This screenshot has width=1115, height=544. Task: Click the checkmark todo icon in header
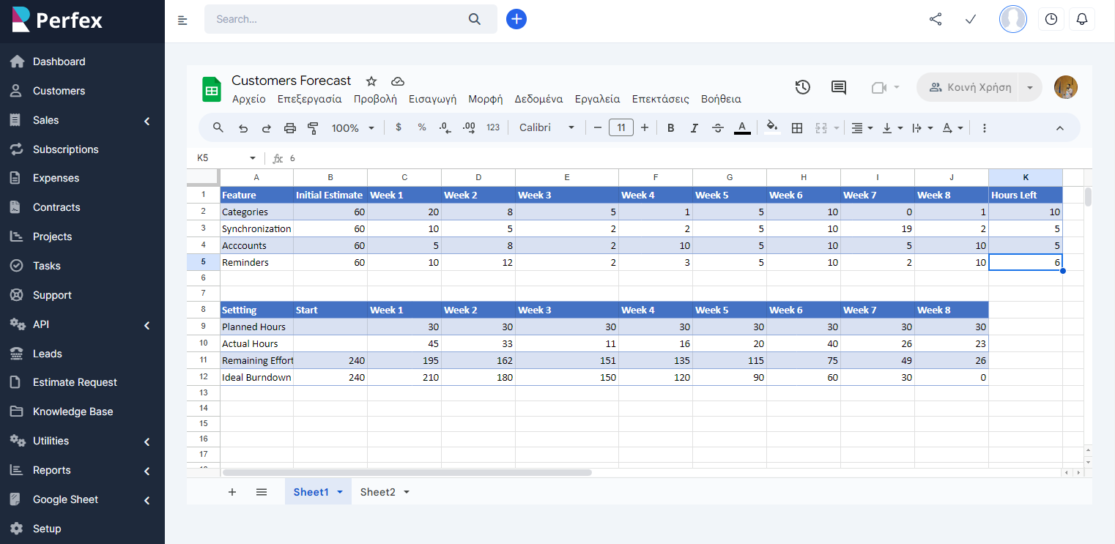[971, 19]
